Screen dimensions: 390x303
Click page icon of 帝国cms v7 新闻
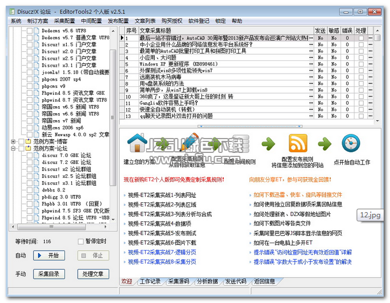37,121
